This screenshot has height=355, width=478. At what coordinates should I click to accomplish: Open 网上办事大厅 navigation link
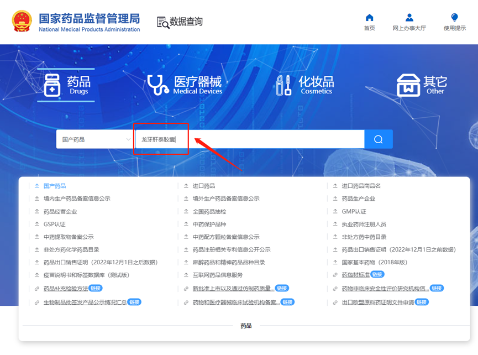[x=409, y=28]
